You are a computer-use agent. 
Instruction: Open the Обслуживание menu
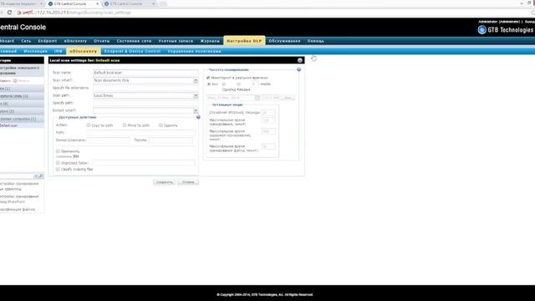284,41
